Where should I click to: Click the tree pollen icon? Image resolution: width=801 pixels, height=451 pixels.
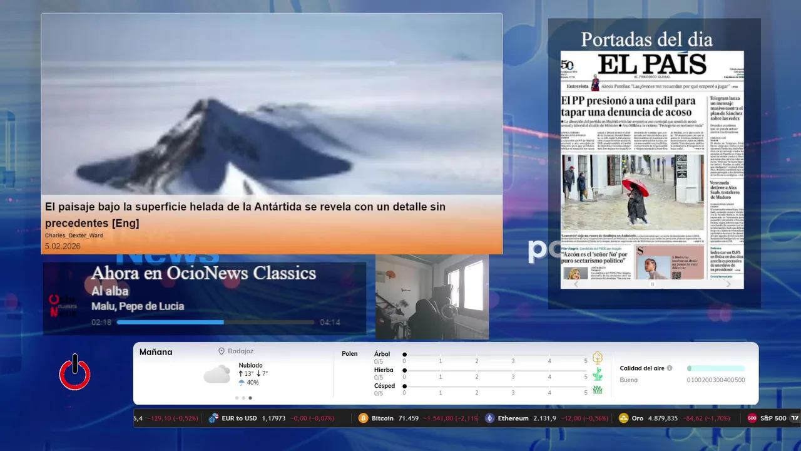pos(598,358)
